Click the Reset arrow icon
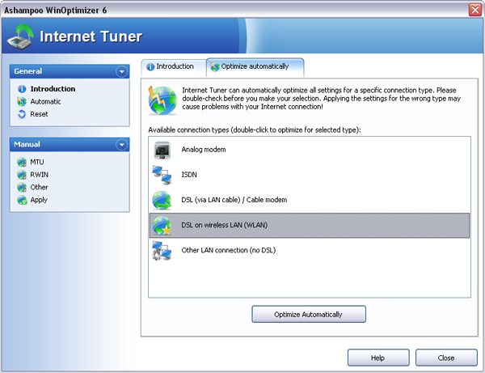 (x=22, y=114)
